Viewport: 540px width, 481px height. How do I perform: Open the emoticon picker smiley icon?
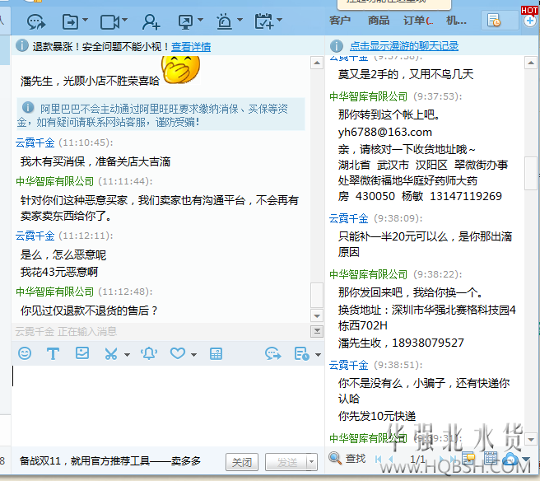25,353
